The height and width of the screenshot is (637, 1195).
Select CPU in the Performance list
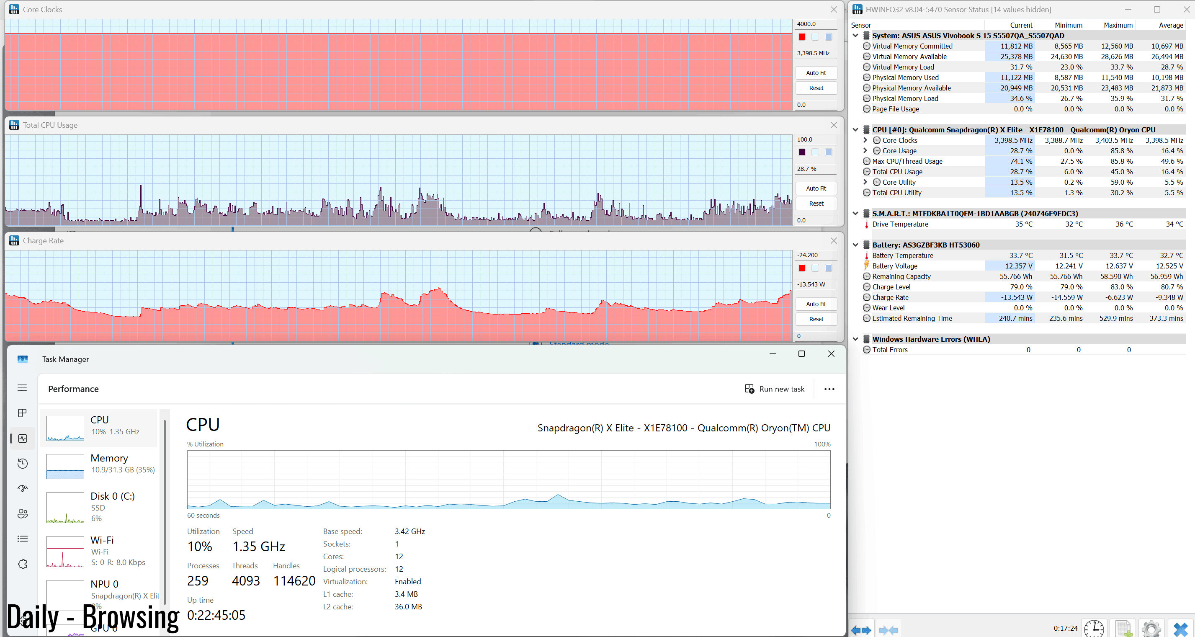click(x=99, y=428)
